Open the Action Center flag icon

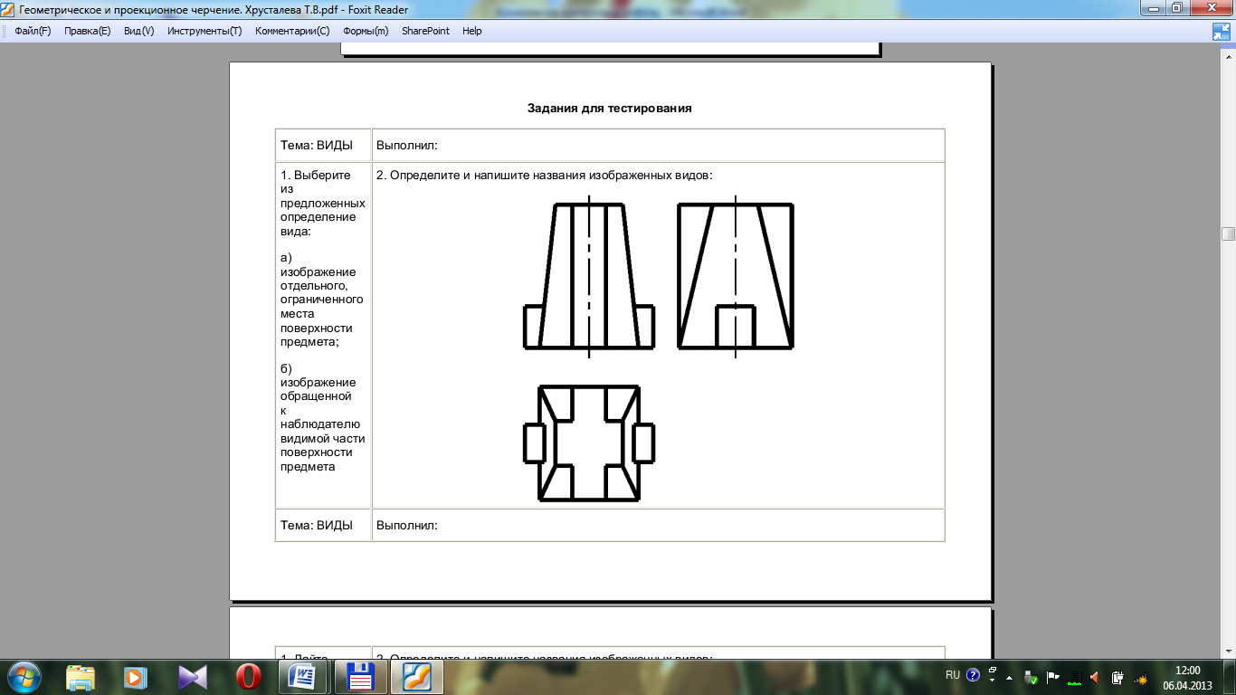coord(1053,677)
